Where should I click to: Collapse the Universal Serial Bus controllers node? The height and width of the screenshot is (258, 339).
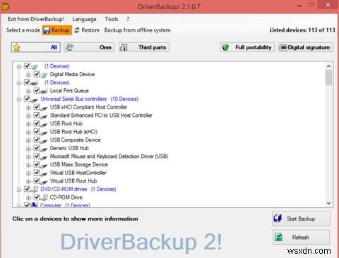click(x=19, y=99)
